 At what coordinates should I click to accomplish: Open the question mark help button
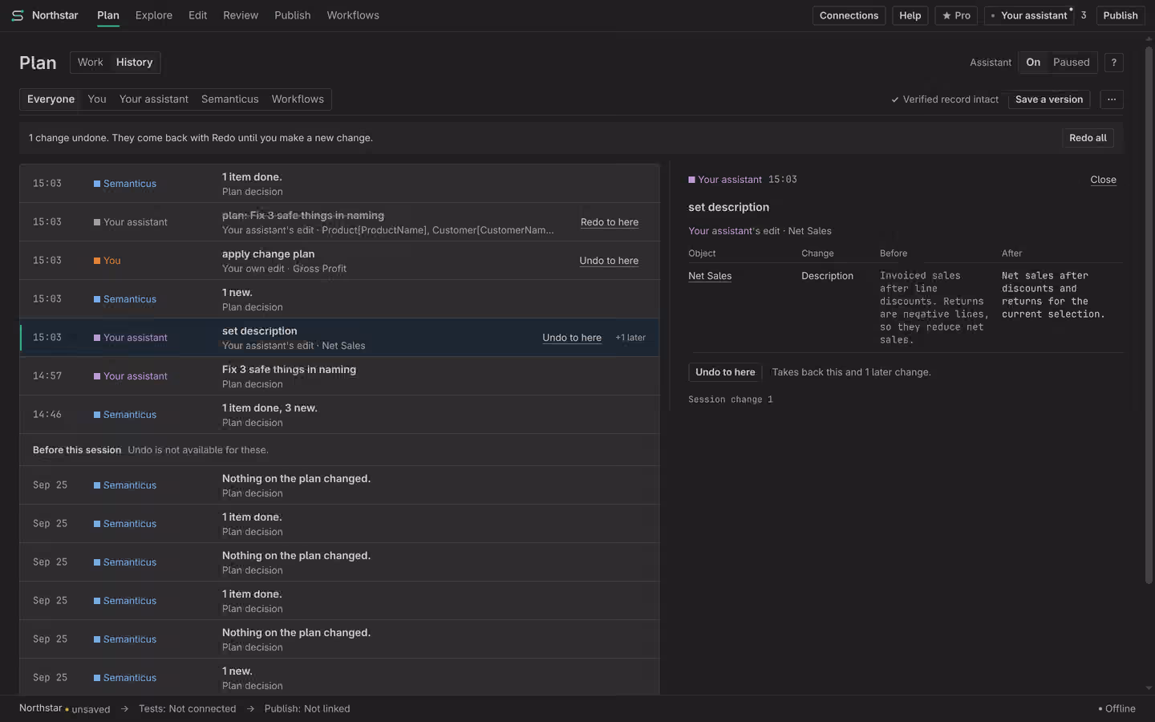pyautogui.click(x=1113, y=63)
